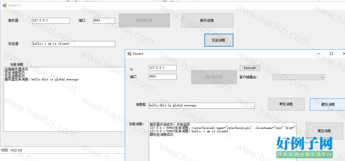345x161 pixels.
Task: Minimize the Form1 window
Action: coord(318,54)
